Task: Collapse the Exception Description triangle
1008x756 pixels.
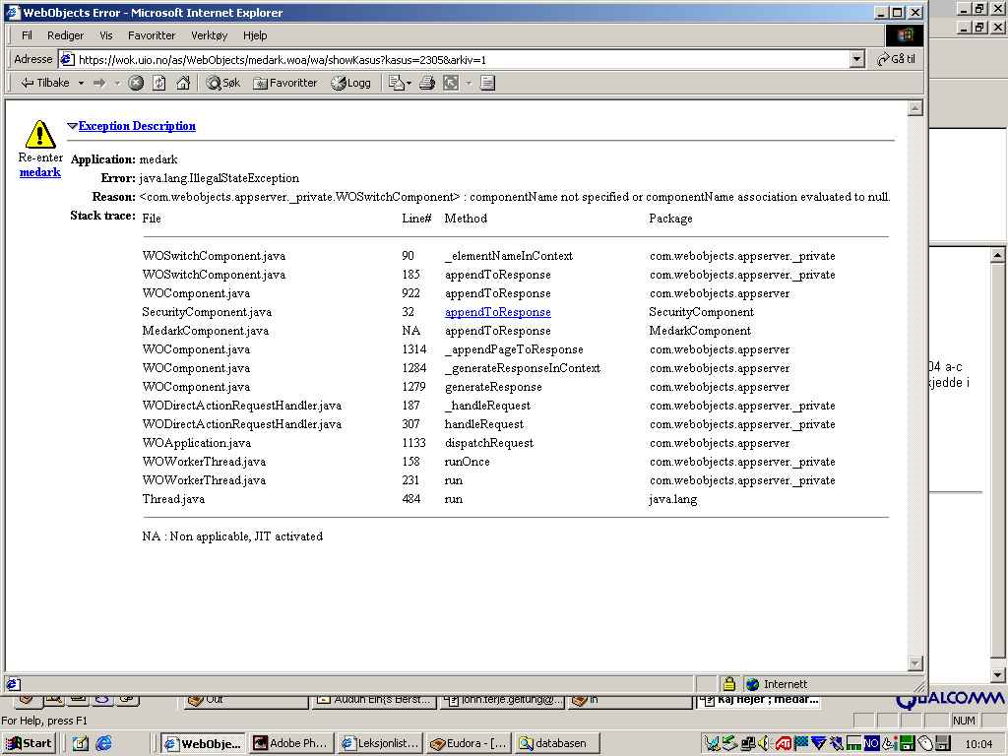Action: pos(72,126)
